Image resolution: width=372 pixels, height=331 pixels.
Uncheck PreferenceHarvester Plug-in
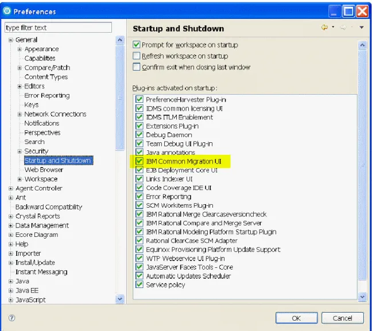point(139,99)
